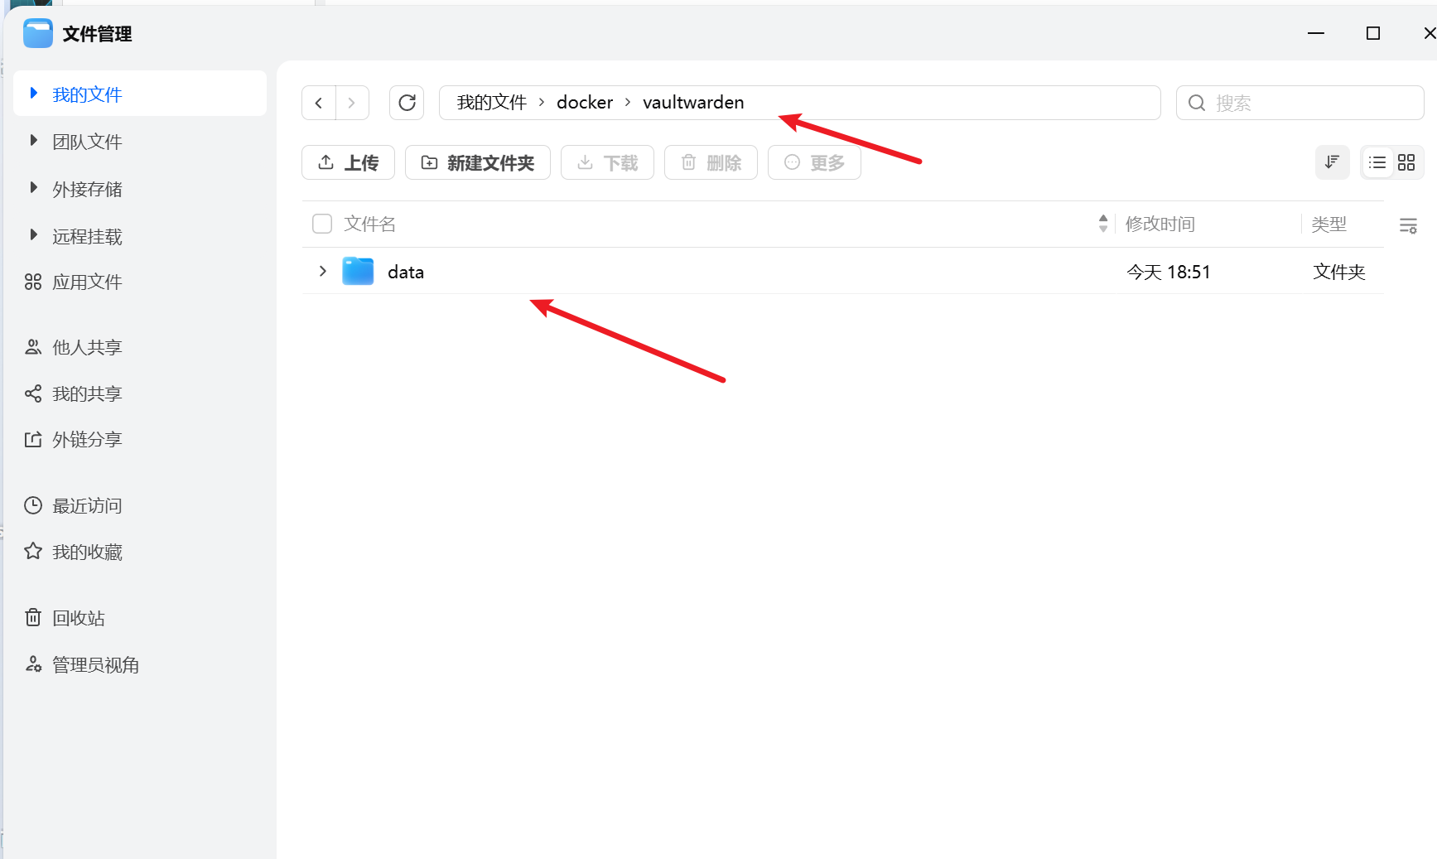
Task: Refresh the current folder listing
Action: [407, 103]
